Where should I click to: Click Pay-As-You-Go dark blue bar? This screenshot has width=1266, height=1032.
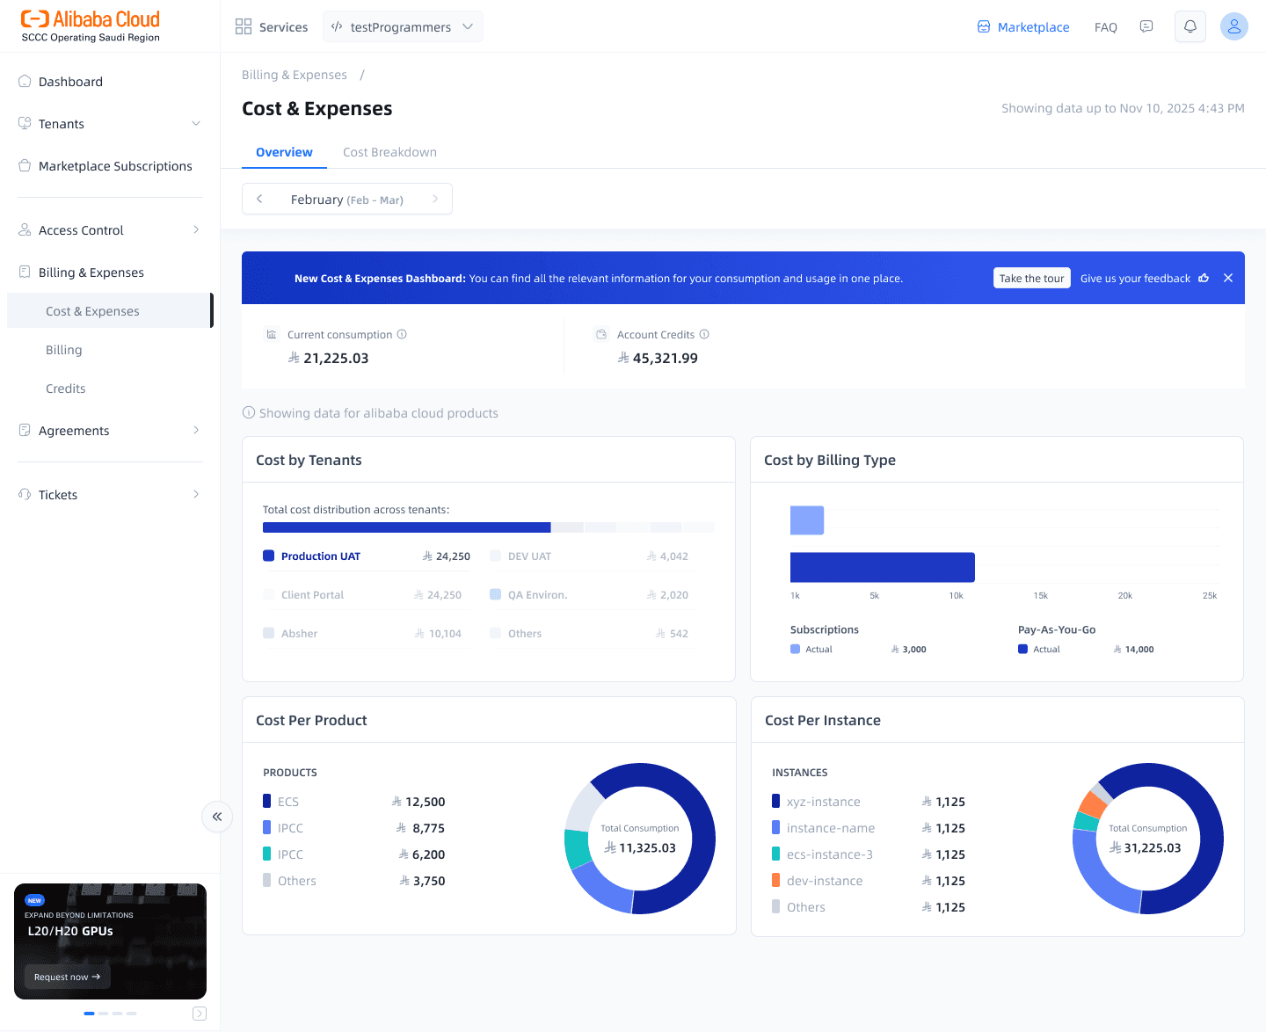pos(883,567)
